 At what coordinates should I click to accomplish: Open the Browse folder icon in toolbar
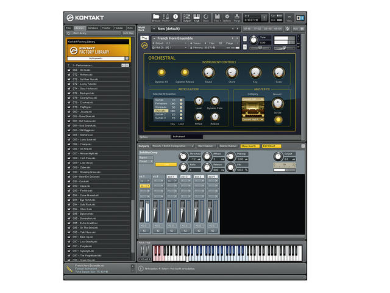(x=156, y=18)
